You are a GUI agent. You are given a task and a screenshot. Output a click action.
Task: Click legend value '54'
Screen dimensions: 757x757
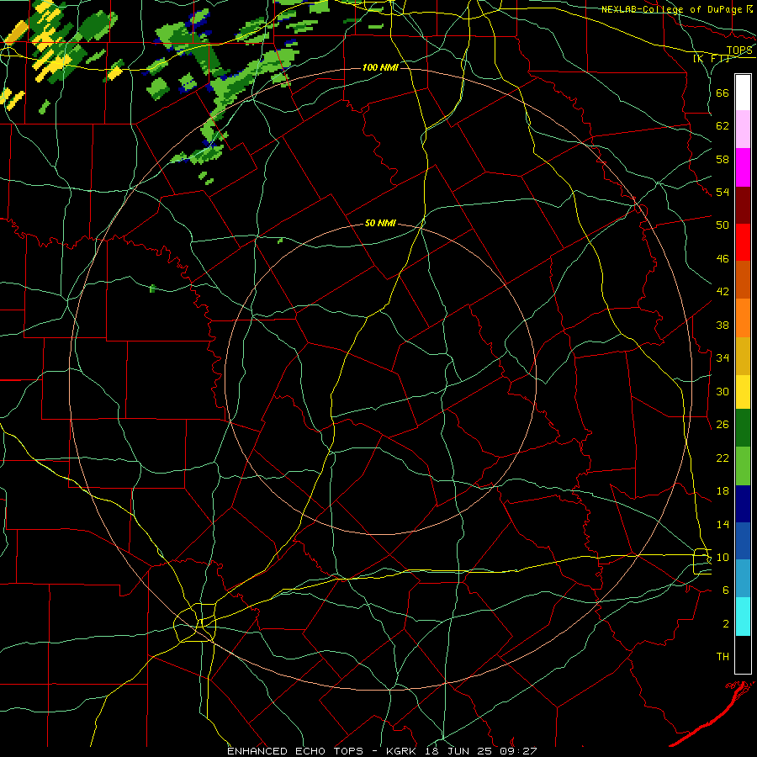(x=723, y=193)
